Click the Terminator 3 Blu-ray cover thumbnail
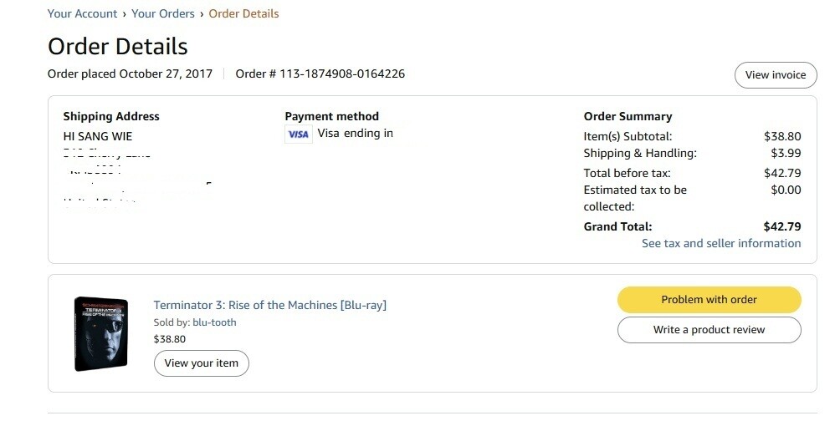835x426 pixels. click(x=100, y=334)
